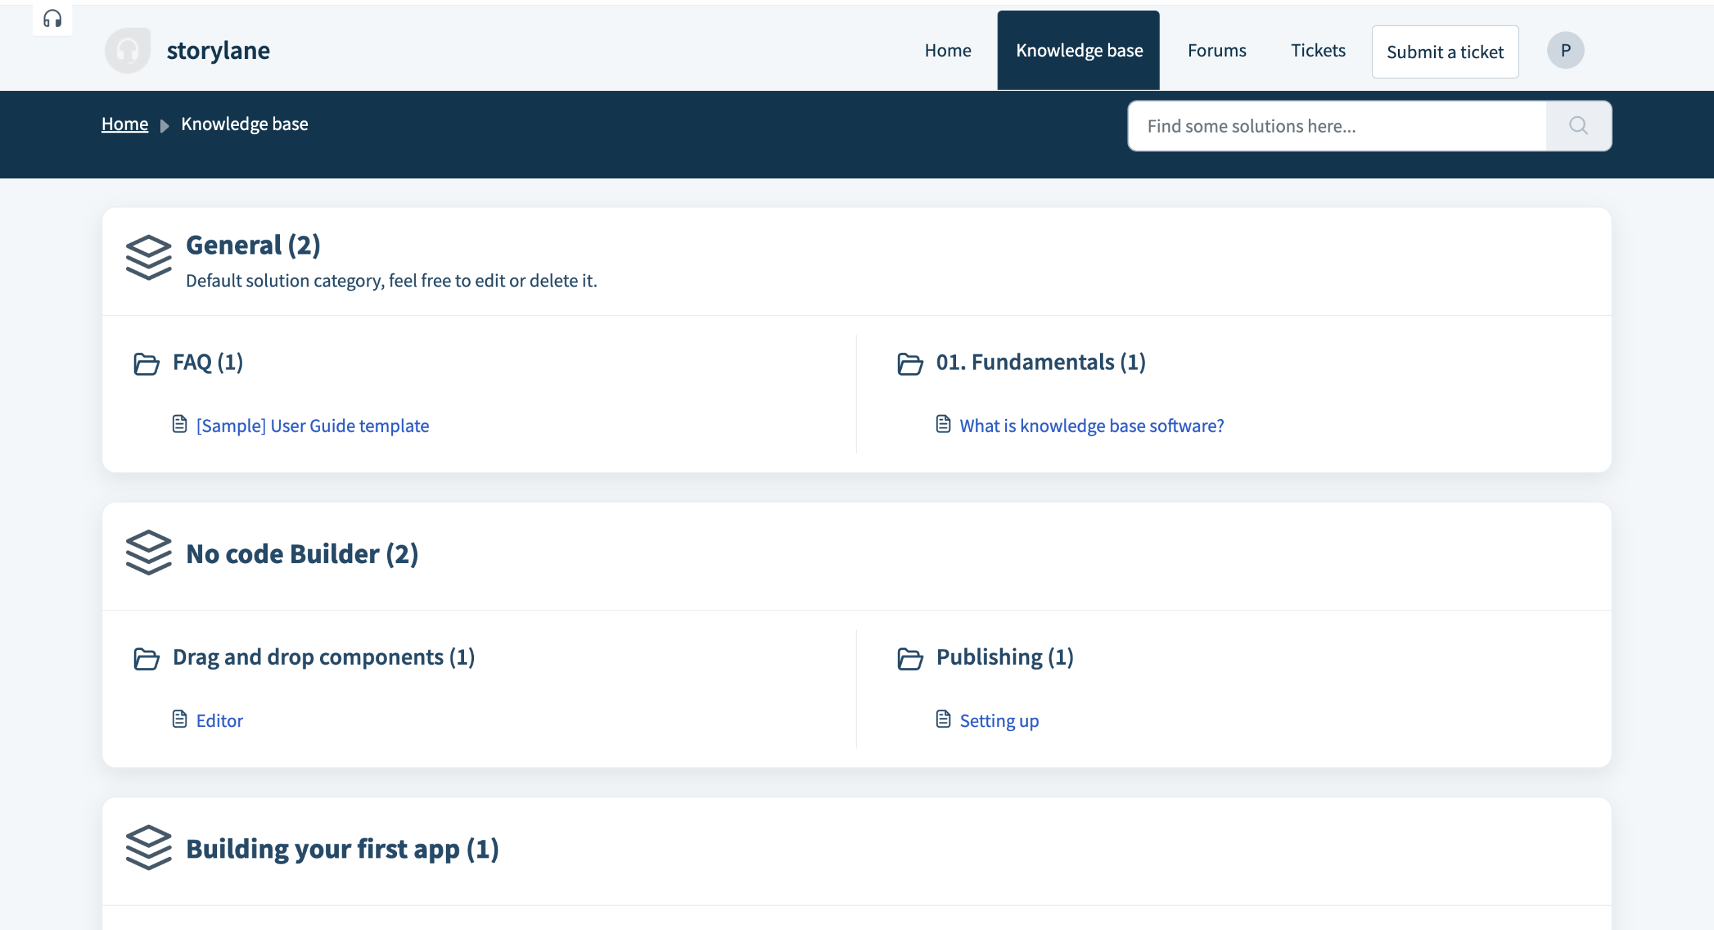The image size is (1714, 930).
Task: Click the headphones support widget icon
Action: pyautogui.click(x=52, y=19)
